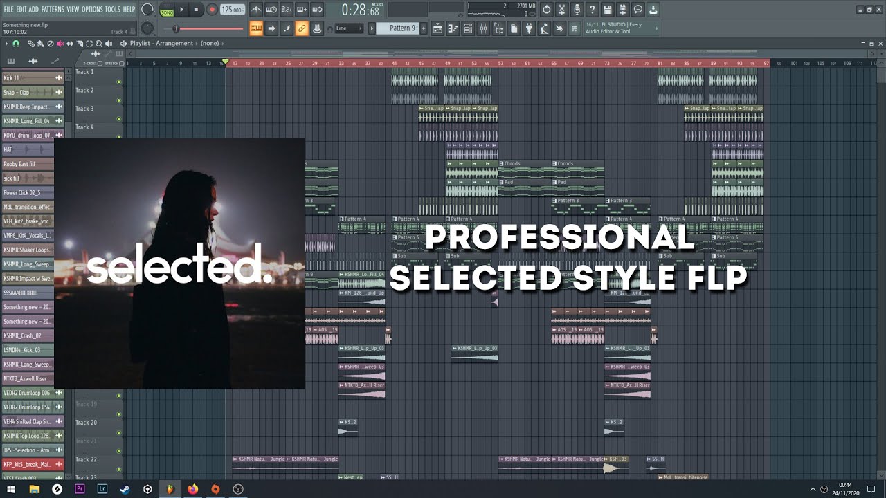Open Premiere Pro from the taskbar
The image size is (886, 498).
(x=80, y=489)
